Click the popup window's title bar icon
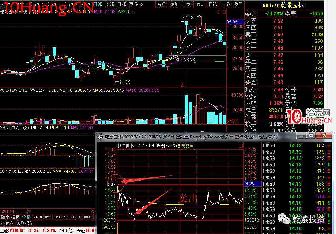The width and height of the screenshot is (336, 234). click(100, 137)
